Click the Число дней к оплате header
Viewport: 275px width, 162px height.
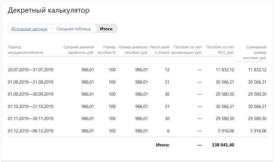(x=159, y=50)
